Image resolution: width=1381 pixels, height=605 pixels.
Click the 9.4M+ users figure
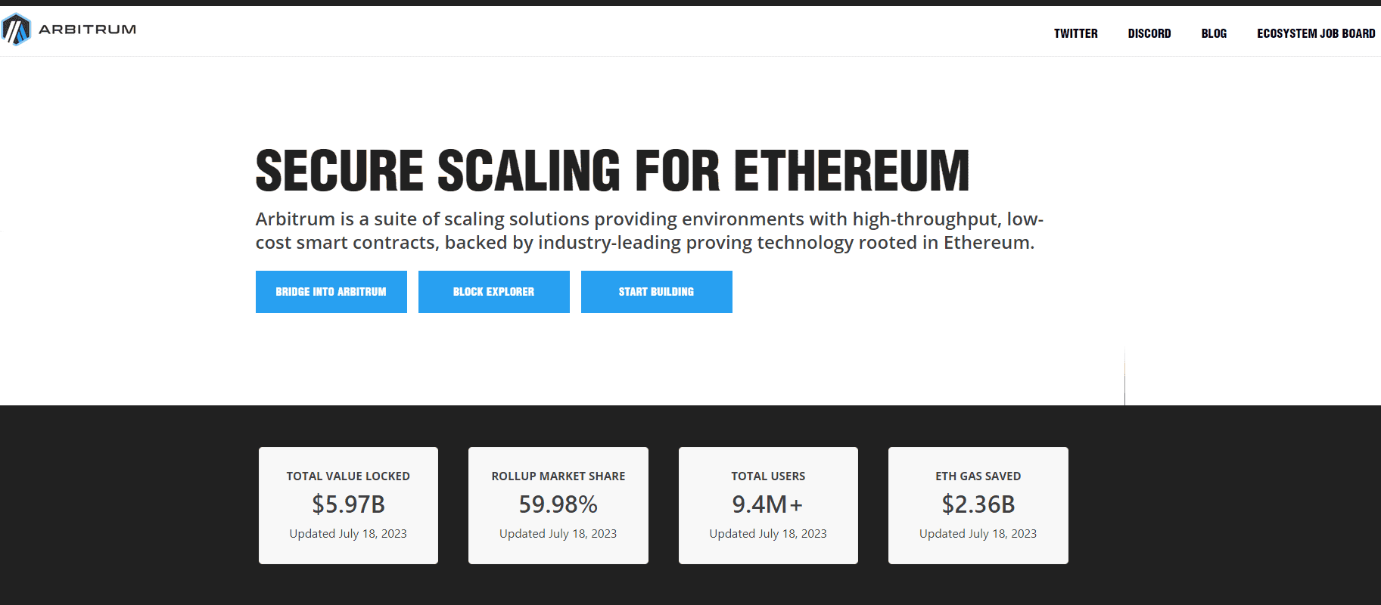tap(767, 504)
